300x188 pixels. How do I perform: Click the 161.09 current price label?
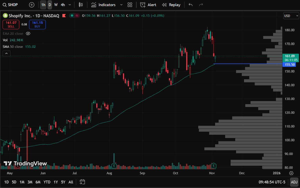[290, 58]
